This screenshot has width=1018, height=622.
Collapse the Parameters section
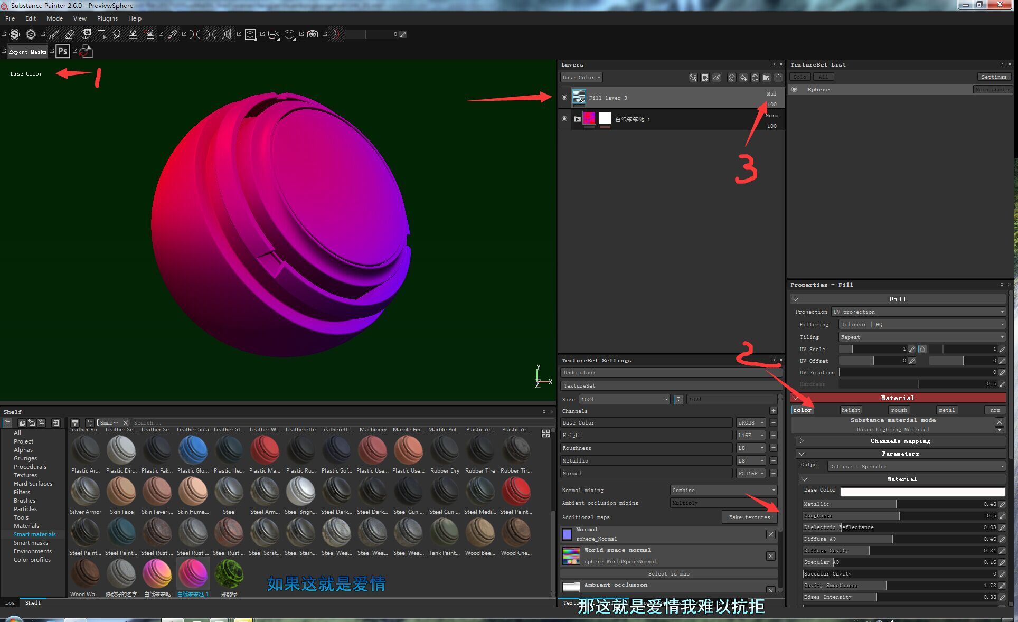coord(900,454)
